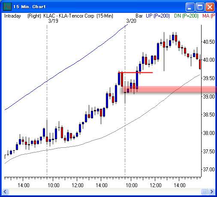Click the Intraday label
The width and height of the screenshot is (217, 197).
[x=12, y=16]
